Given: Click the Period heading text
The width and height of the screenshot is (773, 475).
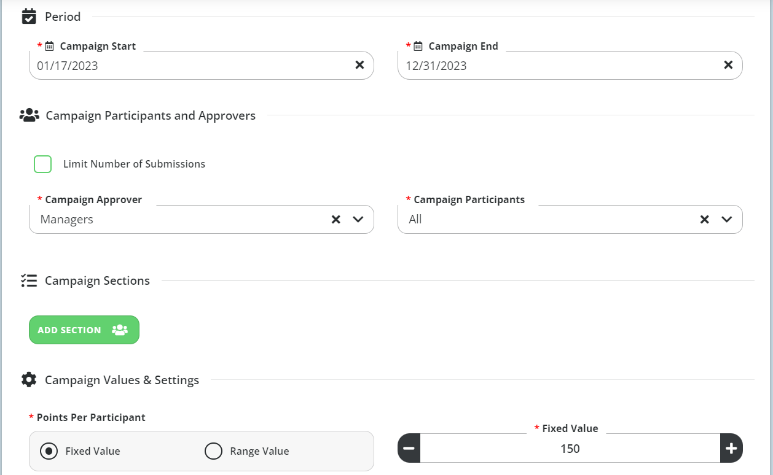Looking at the screenshot, I should [63, 17].
